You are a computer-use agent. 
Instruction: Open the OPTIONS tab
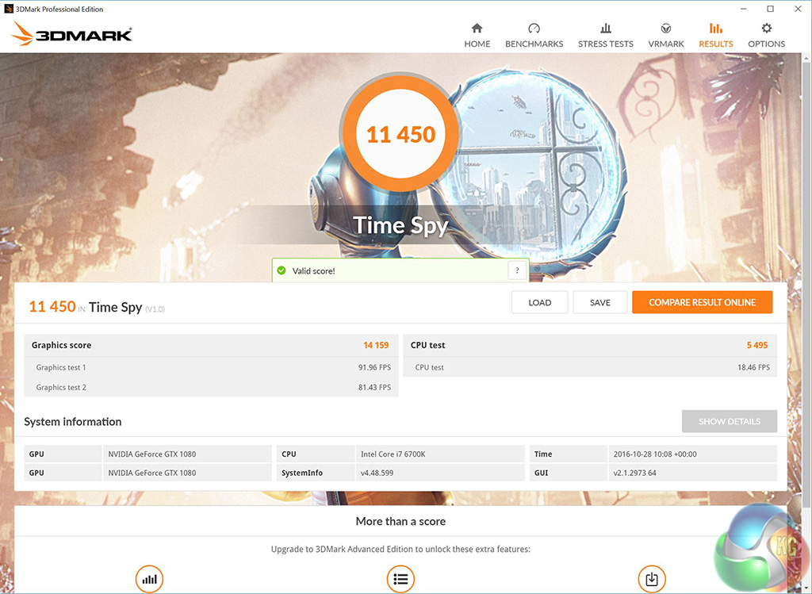click(x=767, y=35)
